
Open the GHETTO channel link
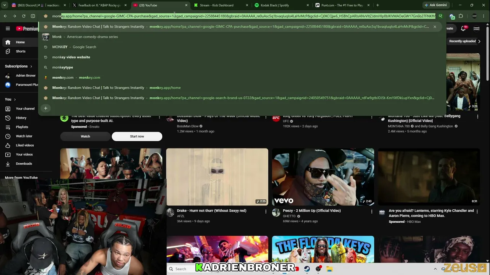[289, 216]
